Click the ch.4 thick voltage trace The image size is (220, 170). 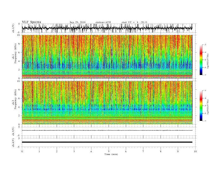point(107,142)
